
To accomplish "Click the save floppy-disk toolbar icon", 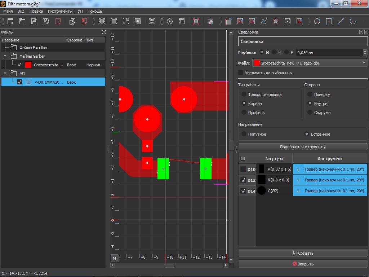I will pyautogui.click(x=34, y=21).
